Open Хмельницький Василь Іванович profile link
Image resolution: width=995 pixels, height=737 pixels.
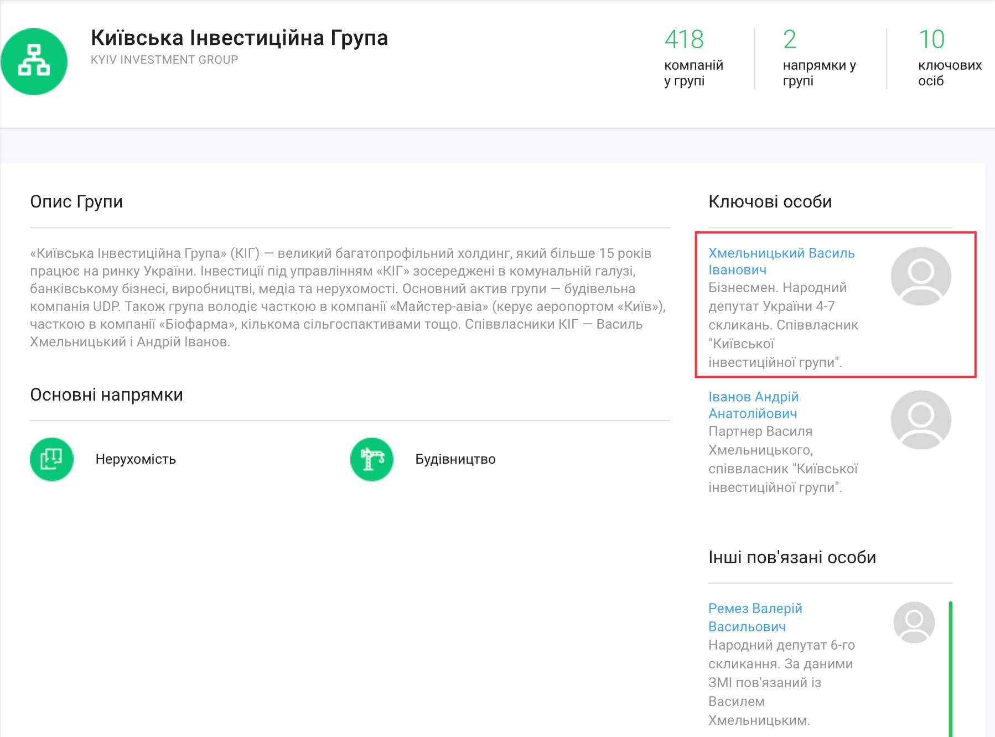[781, 261]
